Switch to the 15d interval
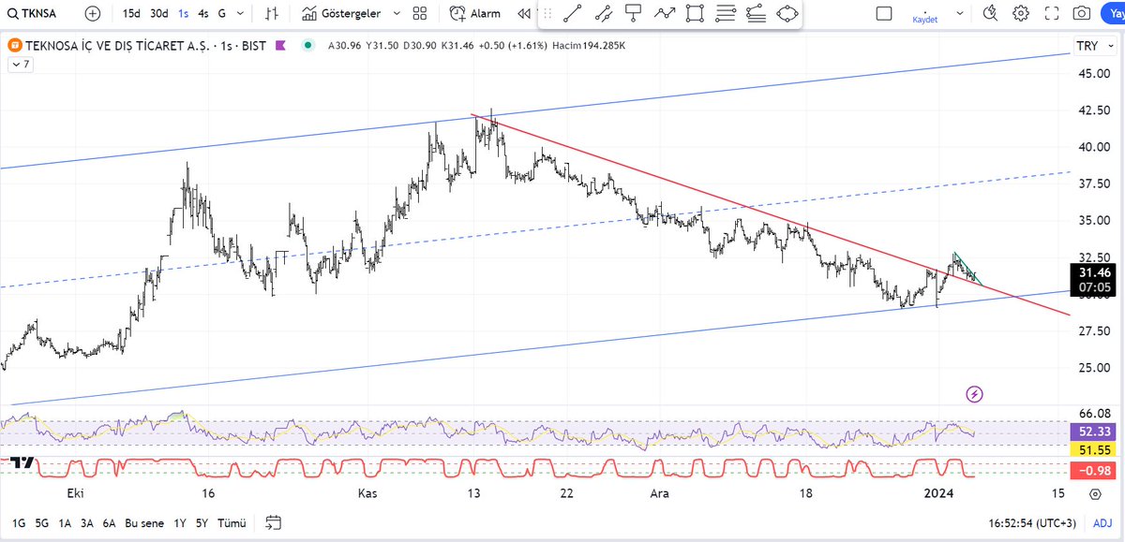 132,14
